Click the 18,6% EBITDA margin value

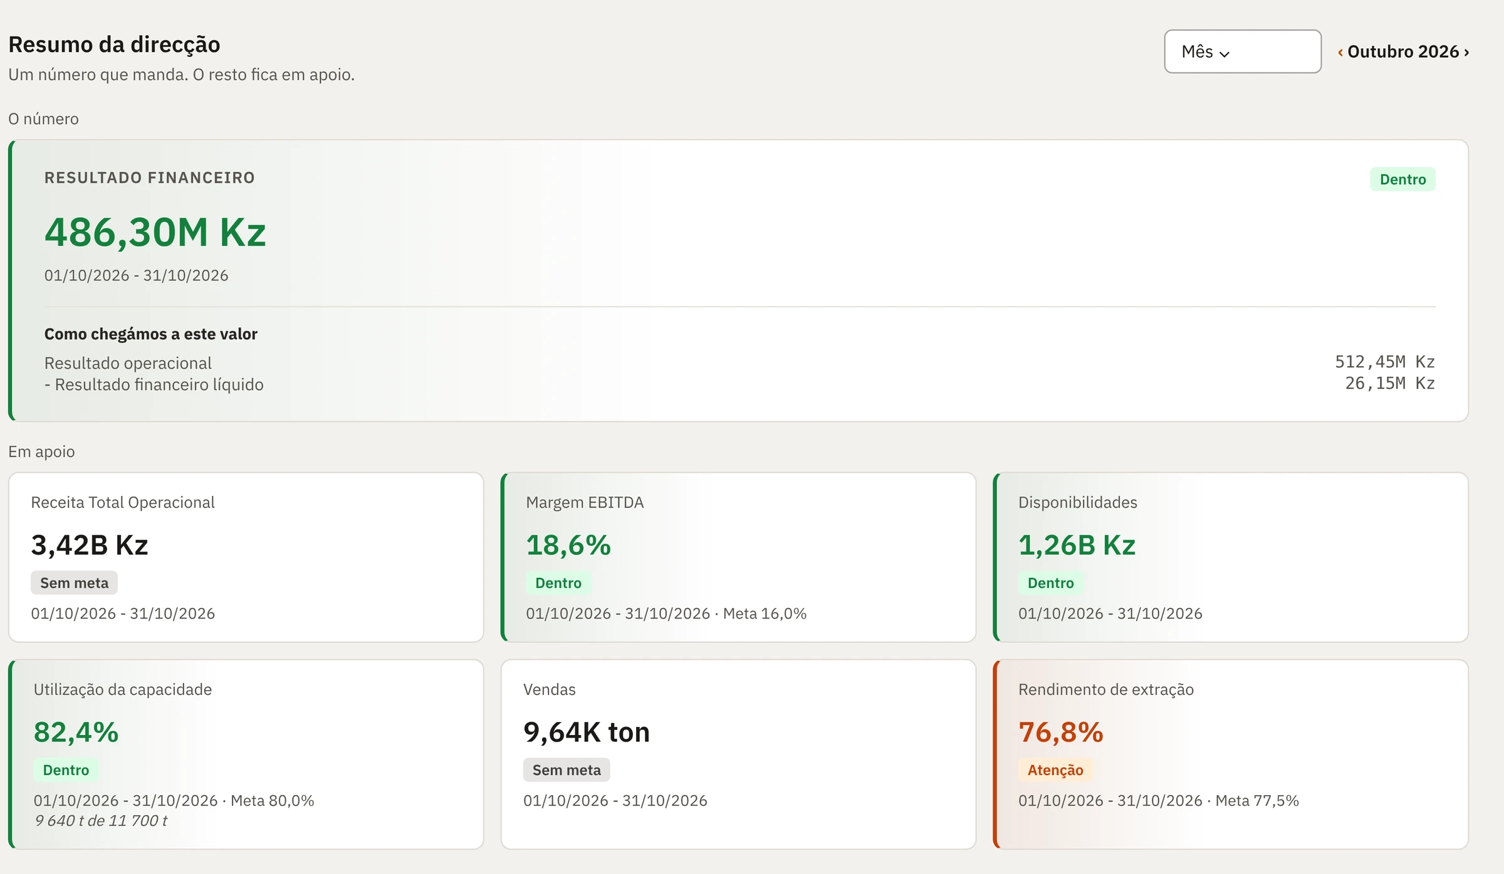click(x=568, y=545)
